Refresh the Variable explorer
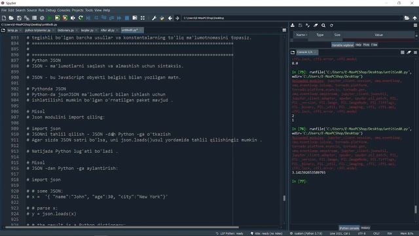 (331, 25)
